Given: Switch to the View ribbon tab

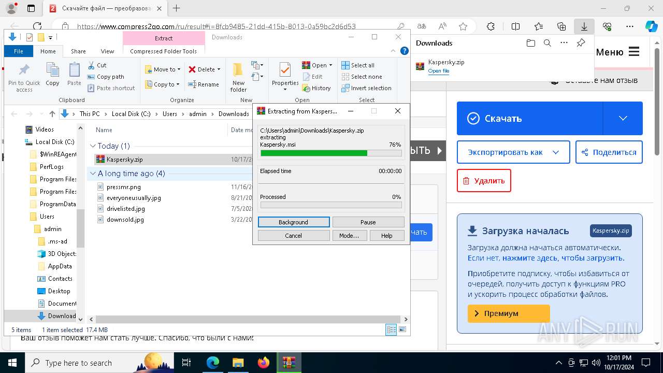Looking at the screenshot, I should click(107, 51).
